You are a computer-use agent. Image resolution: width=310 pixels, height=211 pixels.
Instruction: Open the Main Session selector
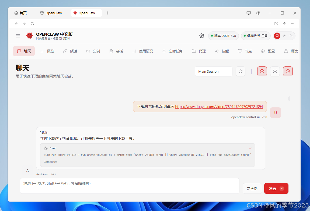(x=214, y=71)
